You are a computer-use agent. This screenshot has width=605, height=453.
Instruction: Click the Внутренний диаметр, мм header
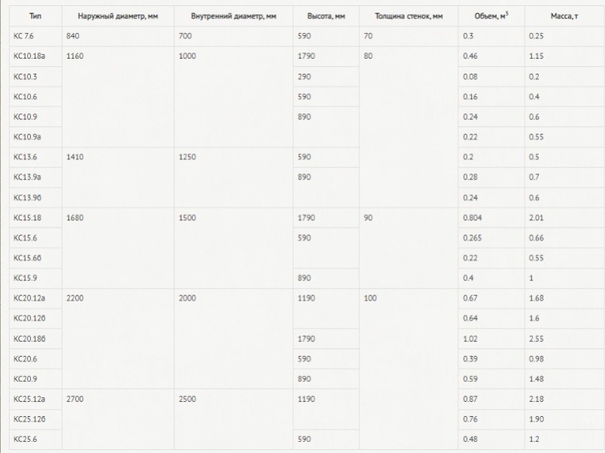tap(234, 17)
